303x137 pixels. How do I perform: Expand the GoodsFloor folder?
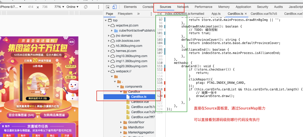(x=121, y=122)
